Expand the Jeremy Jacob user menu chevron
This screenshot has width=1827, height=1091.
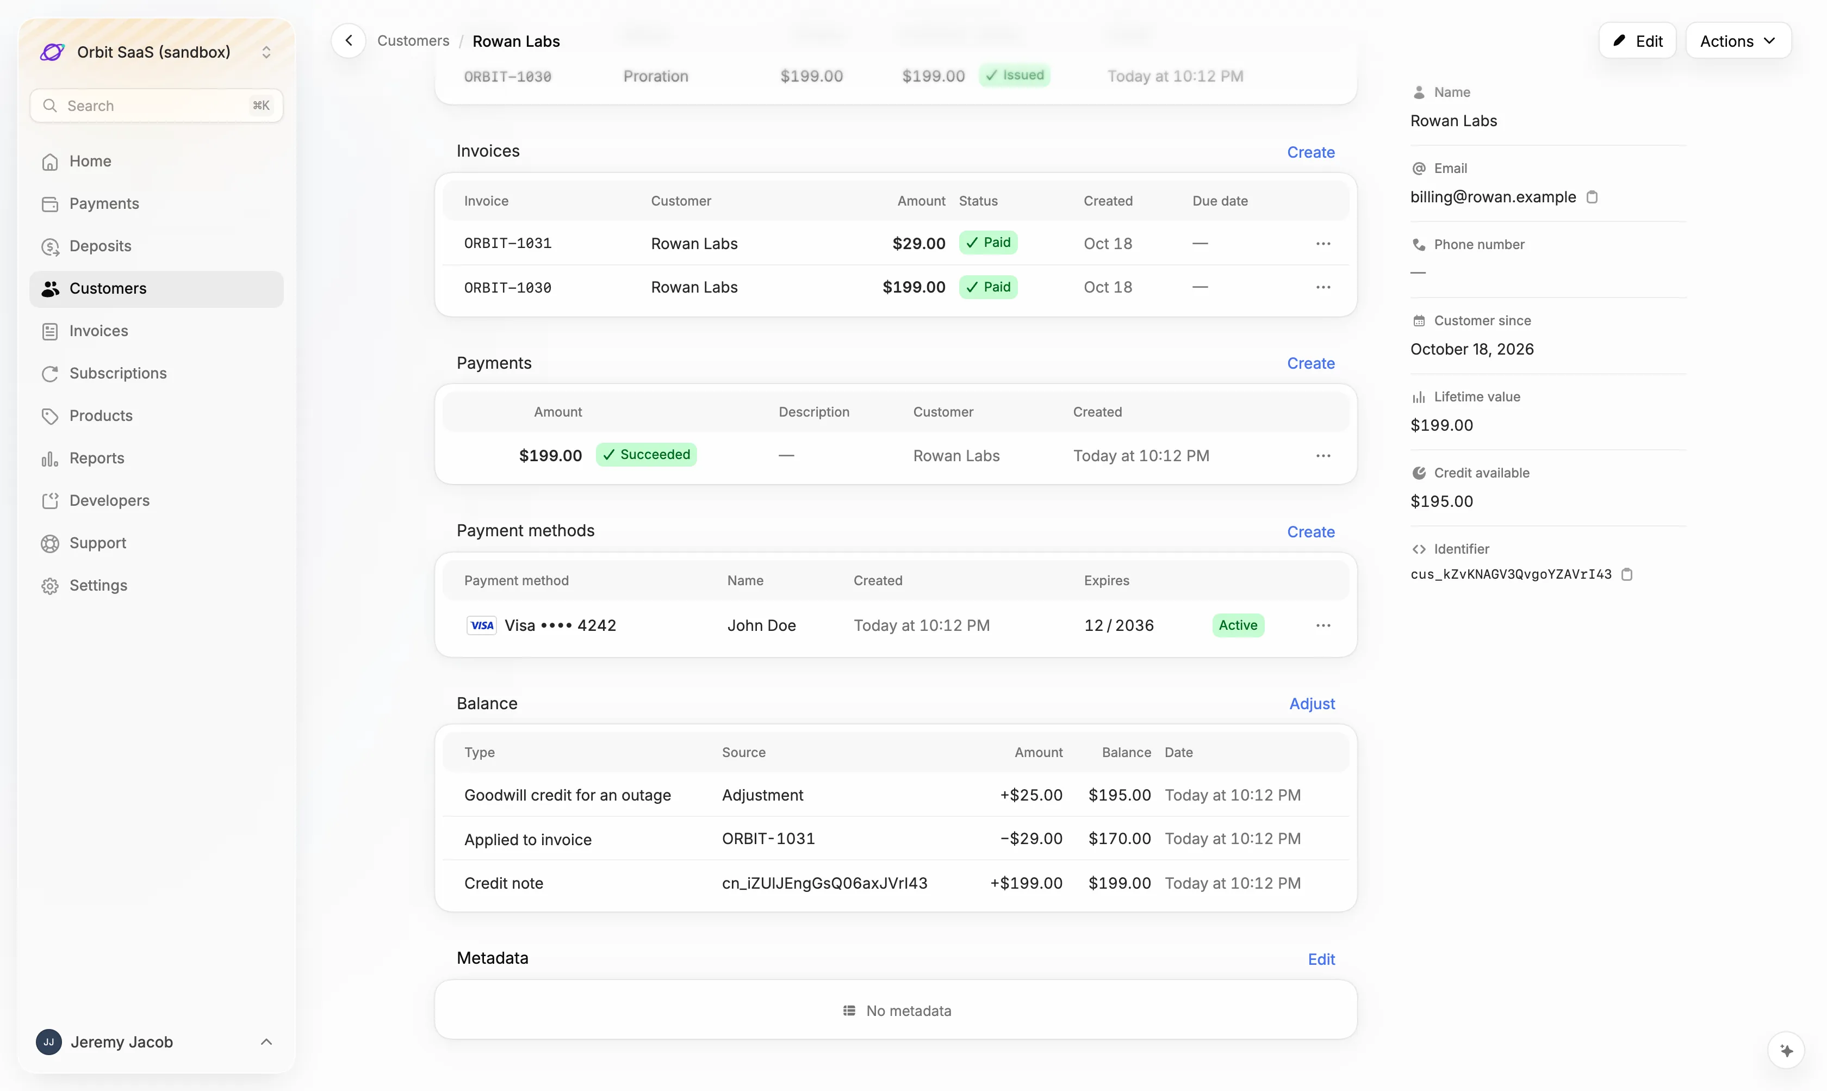[267, 1042]
